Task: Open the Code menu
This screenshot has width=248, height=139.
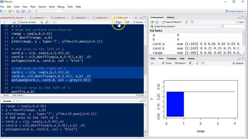Action: (17, 7)
